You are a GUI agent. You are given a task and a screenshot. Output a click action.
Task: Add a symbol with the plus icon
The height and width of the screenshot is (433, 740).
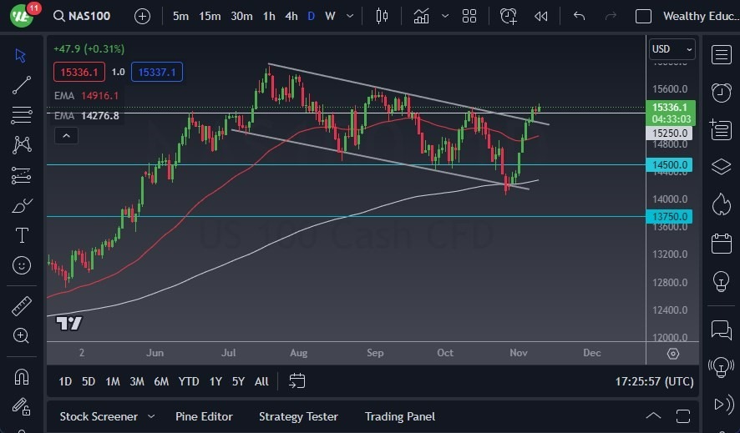tap(142, 17)
